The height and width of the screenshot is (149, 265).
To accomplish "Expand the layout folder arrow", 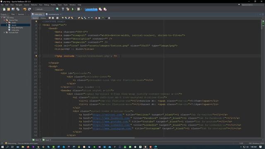I will [7, 25].
